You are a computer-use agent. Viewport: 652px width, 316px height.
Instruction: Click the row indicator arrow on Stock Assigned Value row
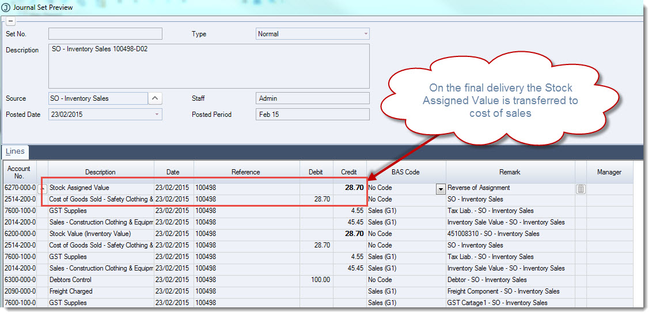click(43, 188)
